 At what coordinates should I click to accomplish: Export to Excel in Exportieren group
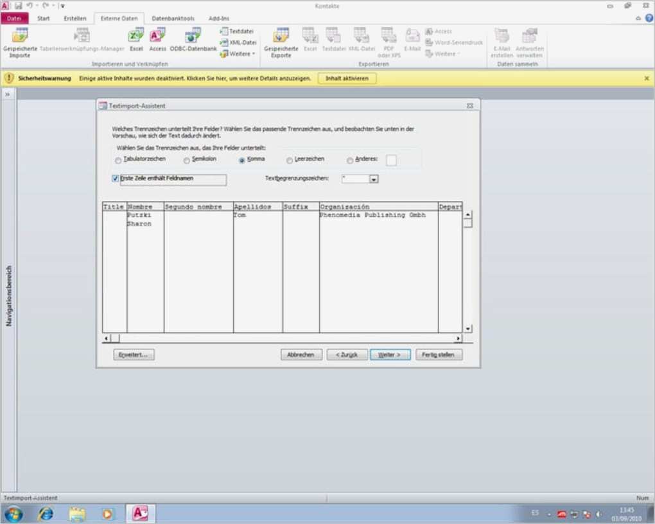[x=310, y=40]
